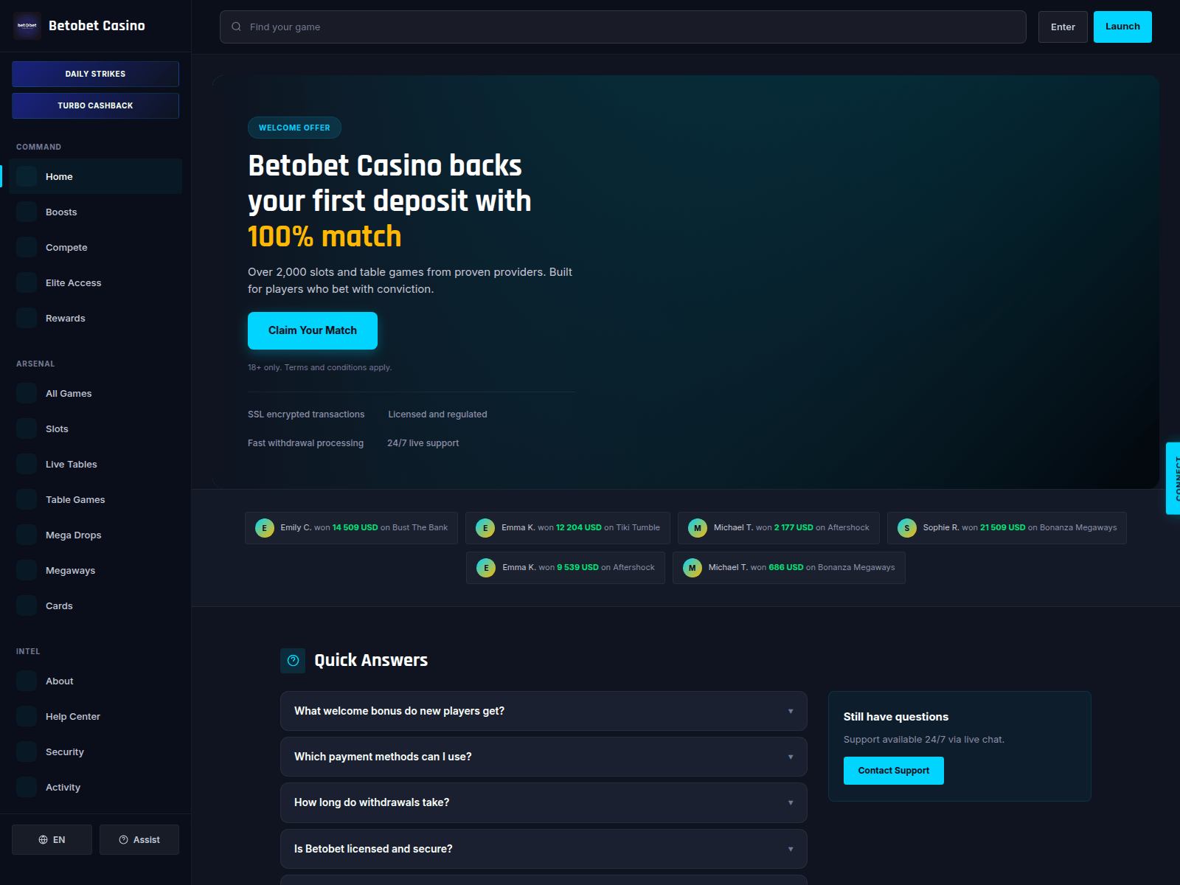This screenshot has width=1180, height=885.
Task: Expand What welcome bonus question
Action: pos(544,711)
